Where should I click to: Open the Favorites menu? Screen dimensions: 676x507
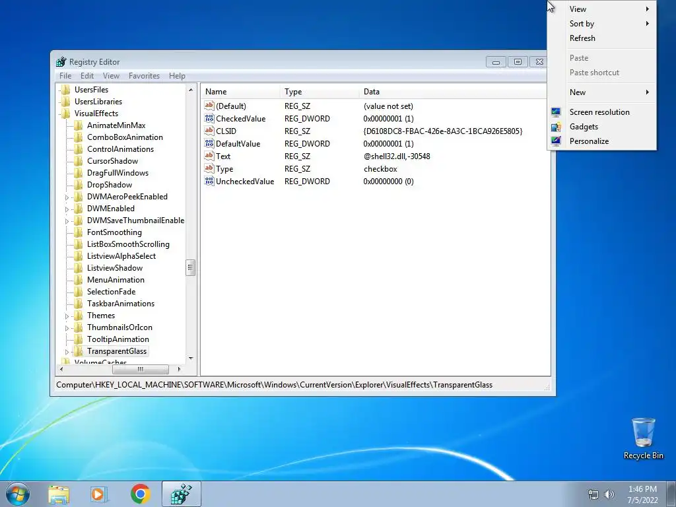[144, 76]
